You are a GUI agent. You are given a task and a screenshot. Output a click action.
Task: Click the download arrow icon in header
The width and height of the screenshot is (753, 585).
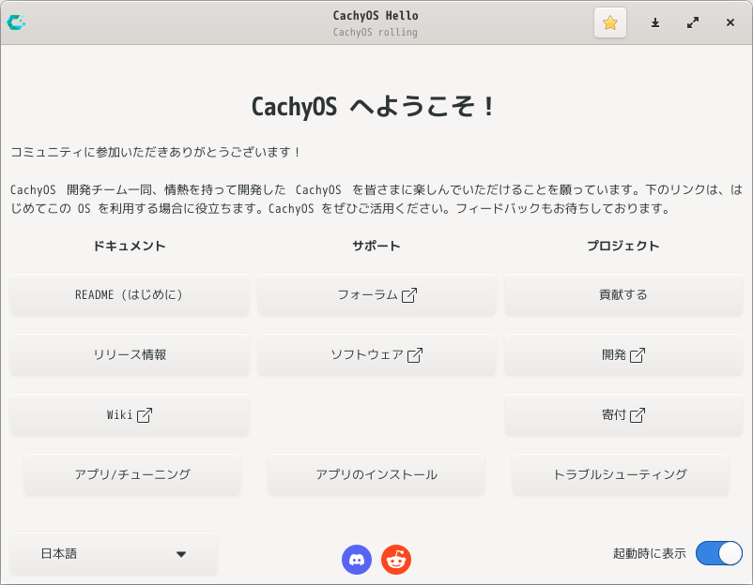(655, 22)
